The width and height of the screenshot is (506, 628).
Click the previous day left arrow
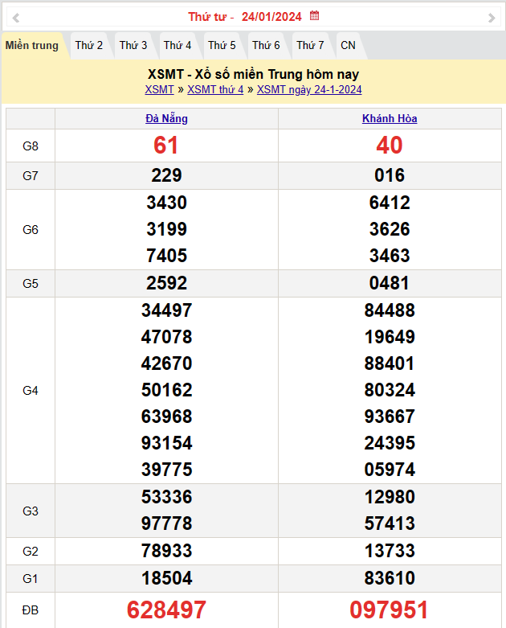[16, 17]
